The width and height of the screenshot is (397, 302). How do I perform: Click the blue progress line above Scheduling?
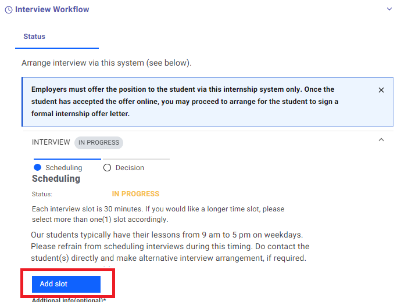(67, 159)
